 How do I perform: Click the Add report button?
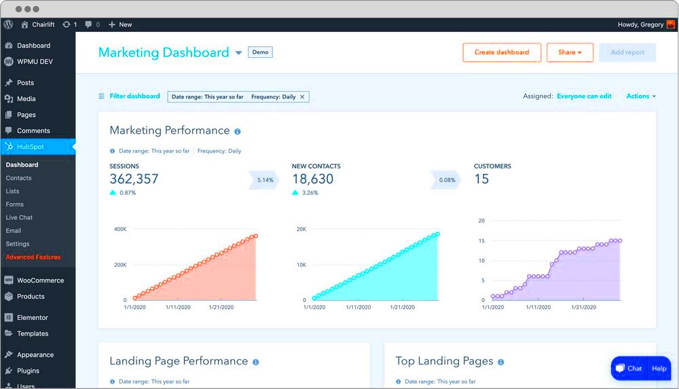(627, 52)
